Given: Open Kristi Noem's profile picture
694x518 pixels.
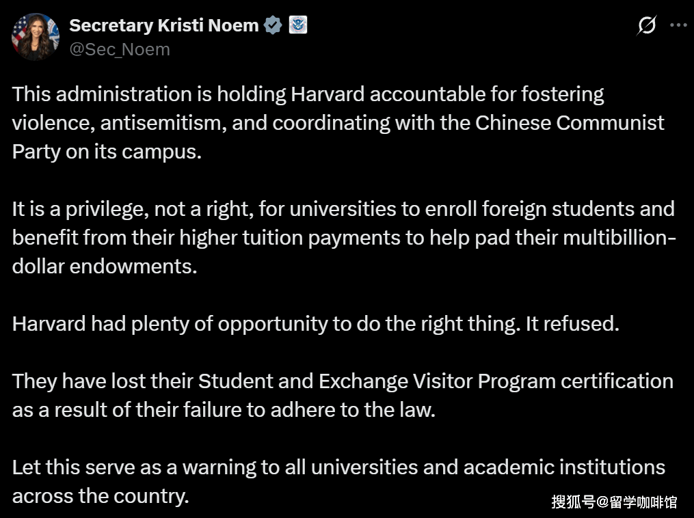Looking at the screenshot, I should click(36, 37).
